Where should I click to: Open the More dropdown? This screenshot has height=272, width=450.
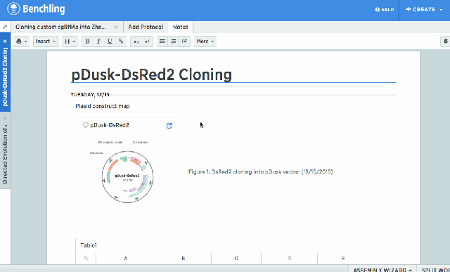coord(205,41)
